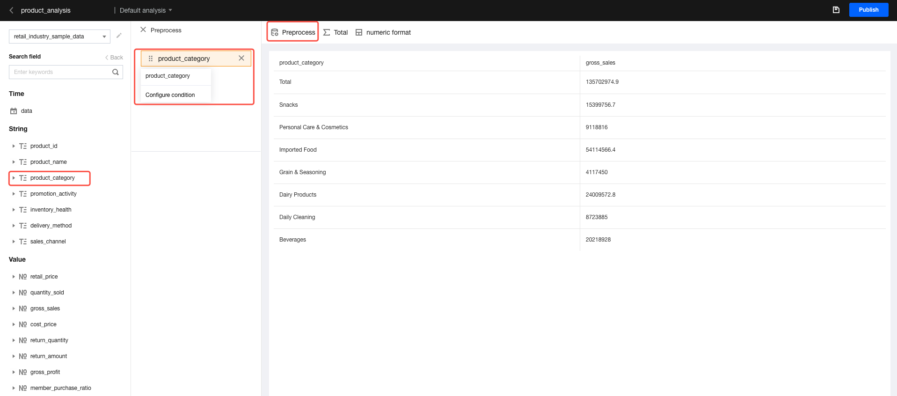
Task: Click the search magnifier icon
Action: point(116,72)
